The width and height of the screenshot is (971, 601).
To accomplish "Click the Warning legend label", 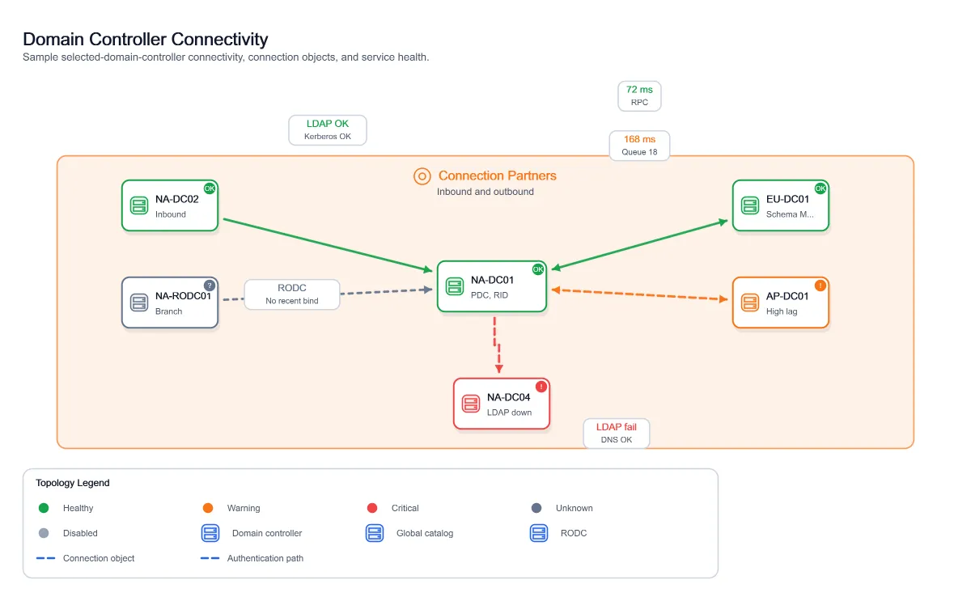I will (244, 508).
